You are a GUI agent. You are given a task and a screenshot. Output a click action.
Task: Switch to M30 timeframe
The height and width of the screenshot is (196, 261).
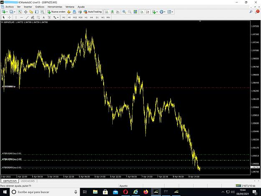point(81,17)
